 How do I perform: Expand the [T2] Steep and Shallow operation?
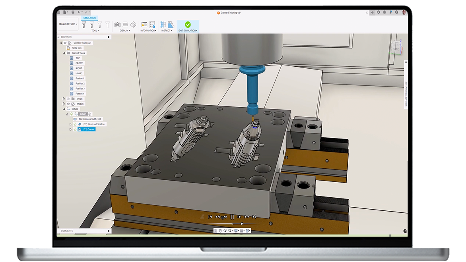[71, 124]
